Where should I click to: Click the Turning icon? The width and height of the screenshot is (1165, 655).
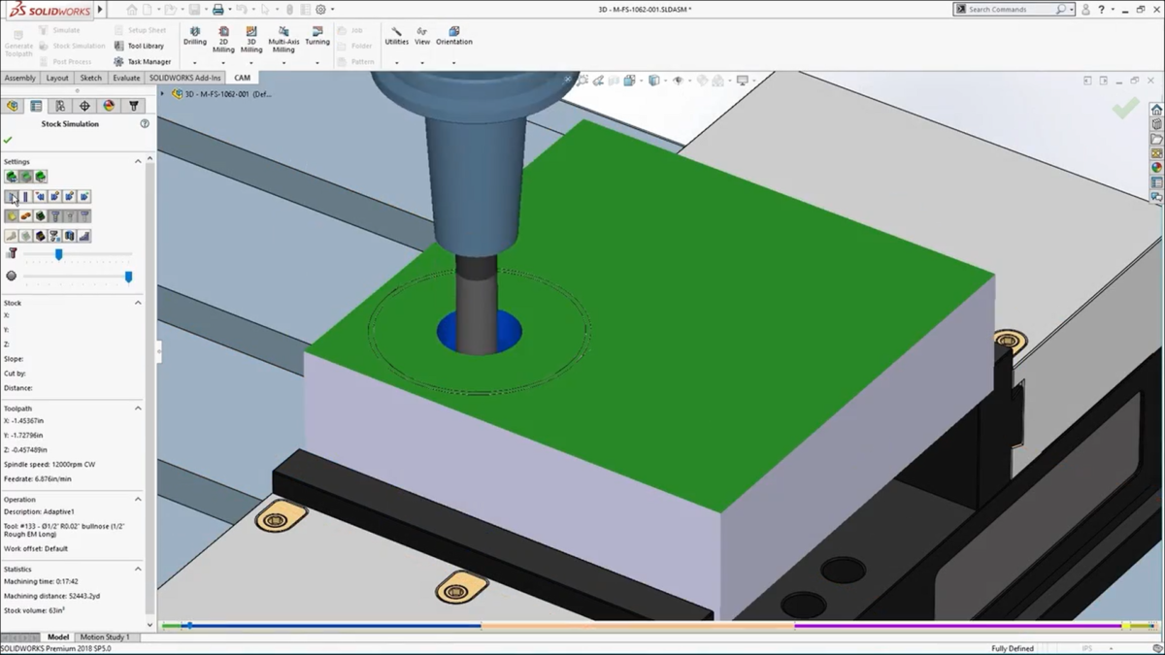(317, 31)
